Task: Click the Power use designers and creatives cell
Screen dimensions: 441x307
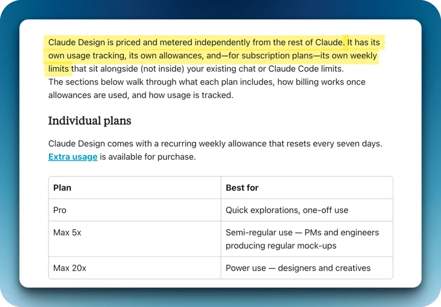Action: pyautogui.click(x=298, y=268)
